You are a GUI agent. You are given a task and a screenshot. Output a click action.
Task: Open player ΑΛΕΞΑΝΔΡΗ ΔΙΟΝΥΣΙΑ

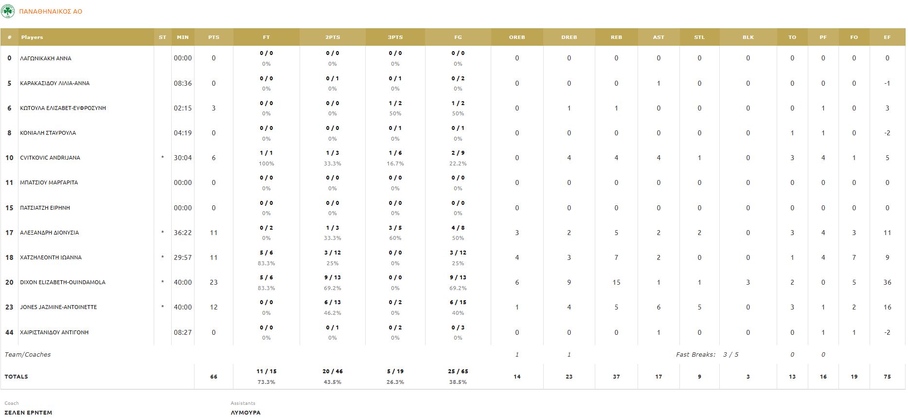click(49, 233)
